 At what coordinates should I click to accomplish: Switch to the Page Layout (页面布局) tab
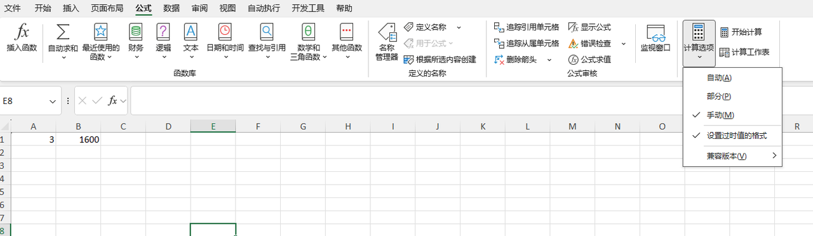point(107,8)
